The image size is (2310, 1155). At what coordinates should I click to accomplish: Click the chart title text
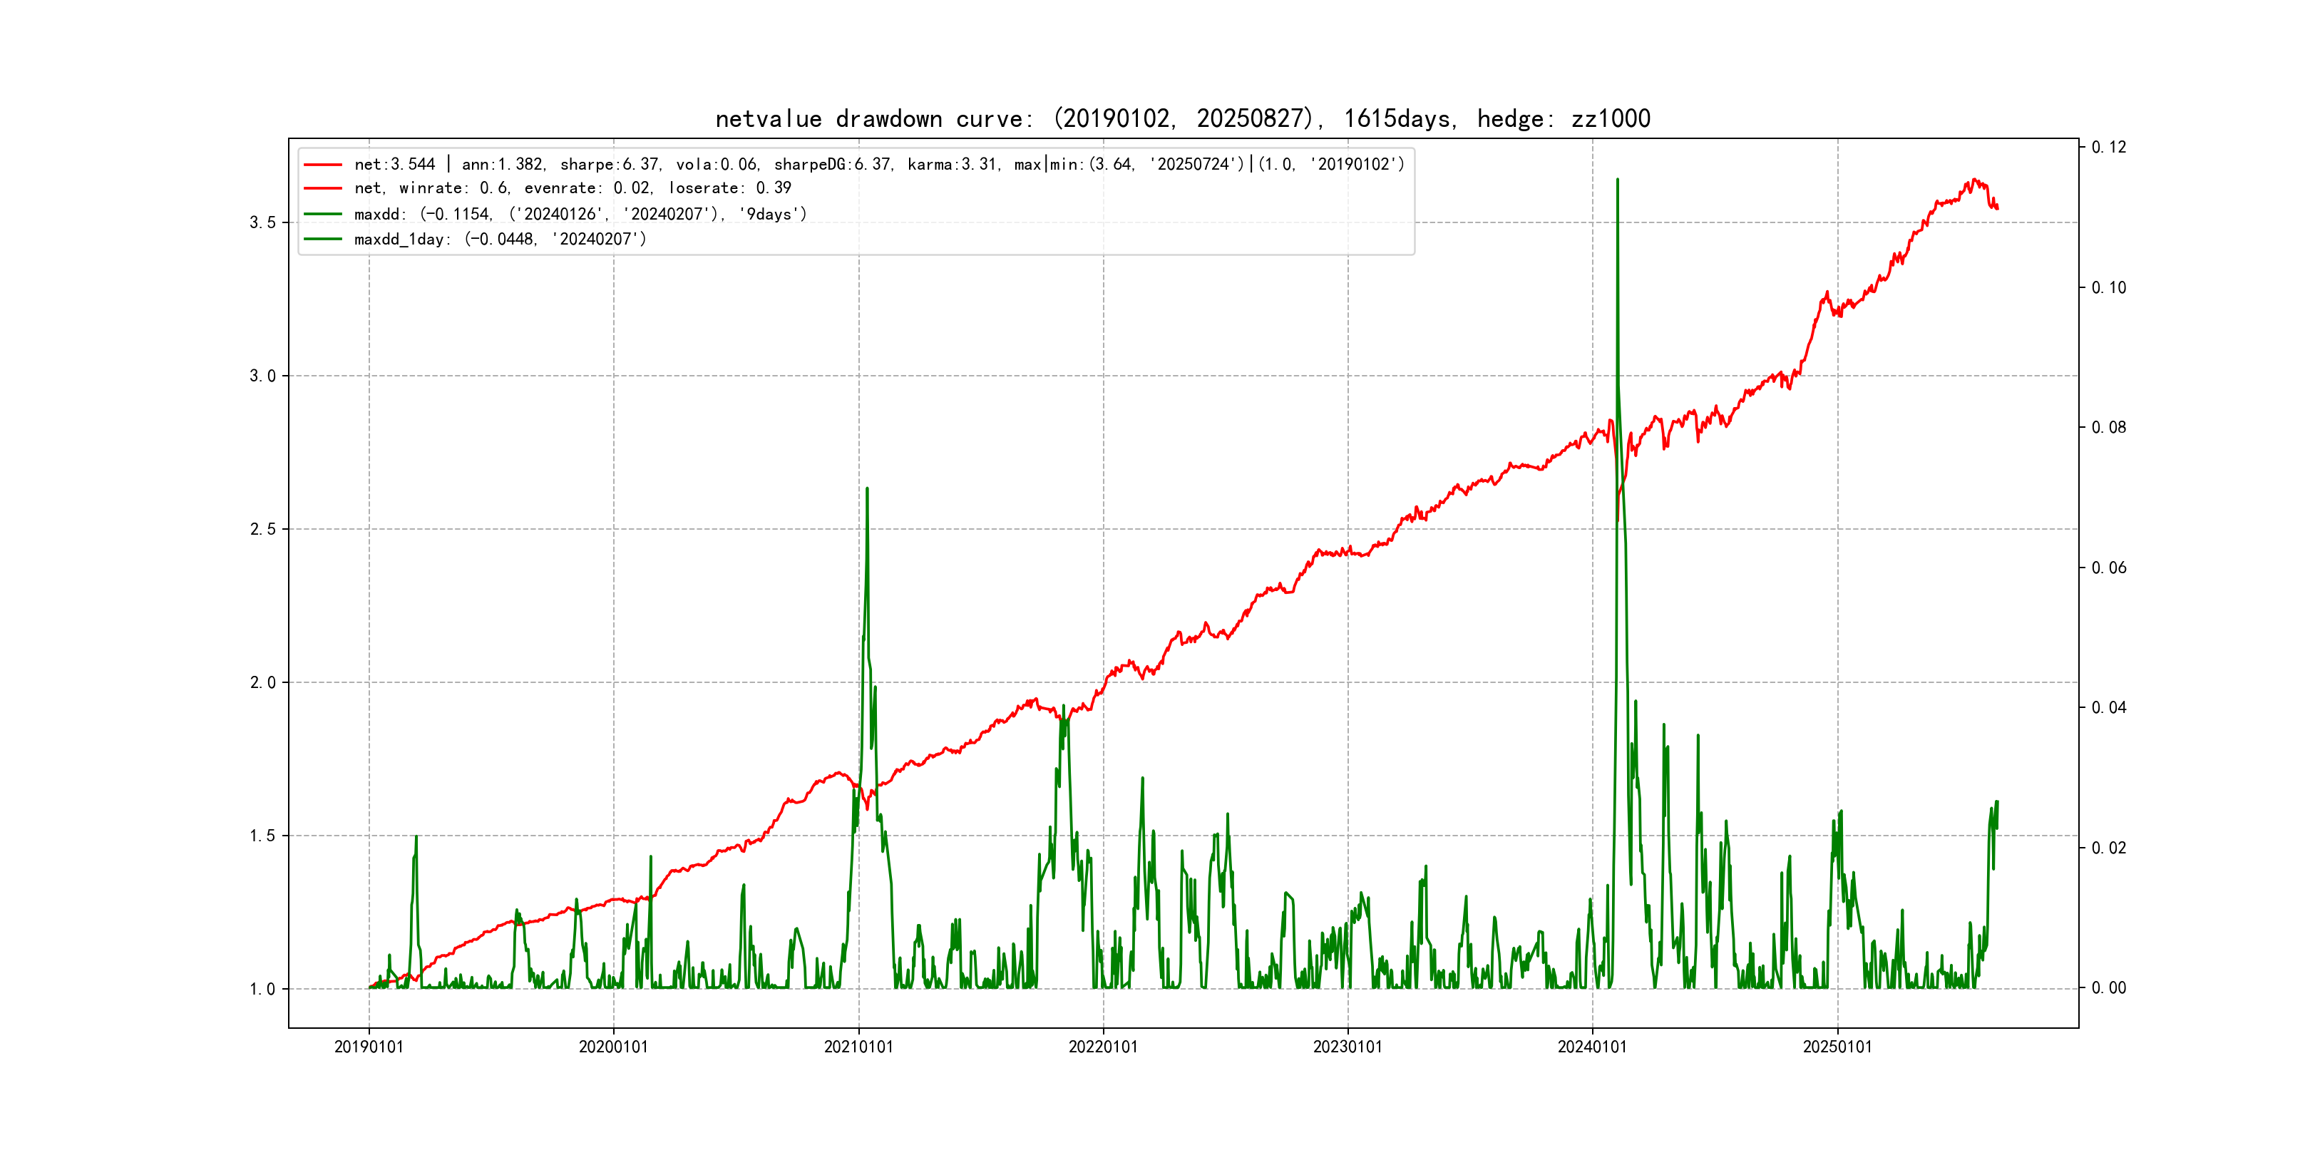pos(1182,118)
